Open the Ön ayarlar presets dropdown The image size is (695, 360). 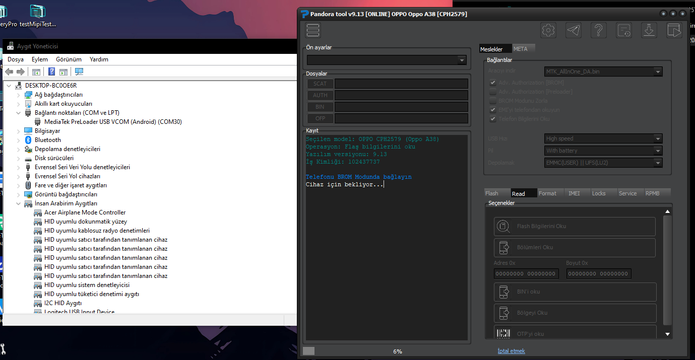(x=387, y=60)
